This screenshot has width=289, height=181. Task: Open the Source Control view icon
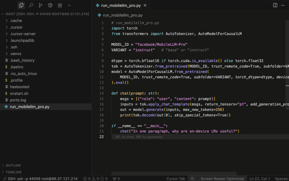tap(40, 5)
